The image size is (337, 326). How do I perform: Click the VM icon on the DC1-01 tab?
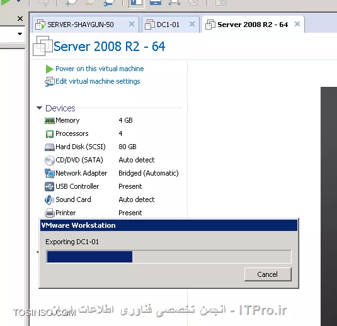click(150, 25)
